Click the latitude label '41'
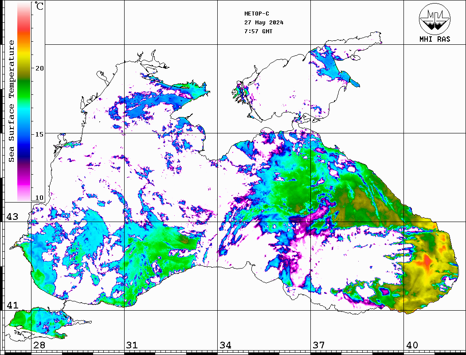466x355 pixels. (12, 305)
